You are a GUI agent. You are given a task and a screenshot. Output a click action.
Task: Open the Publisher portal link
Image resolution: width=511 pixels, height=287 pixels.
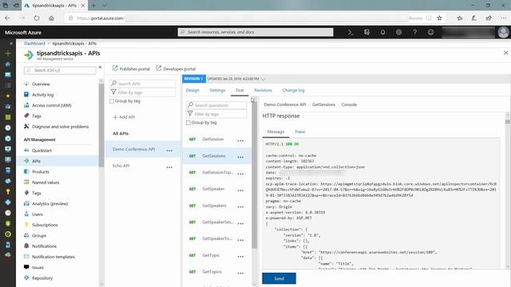click(x=131, y=69)
